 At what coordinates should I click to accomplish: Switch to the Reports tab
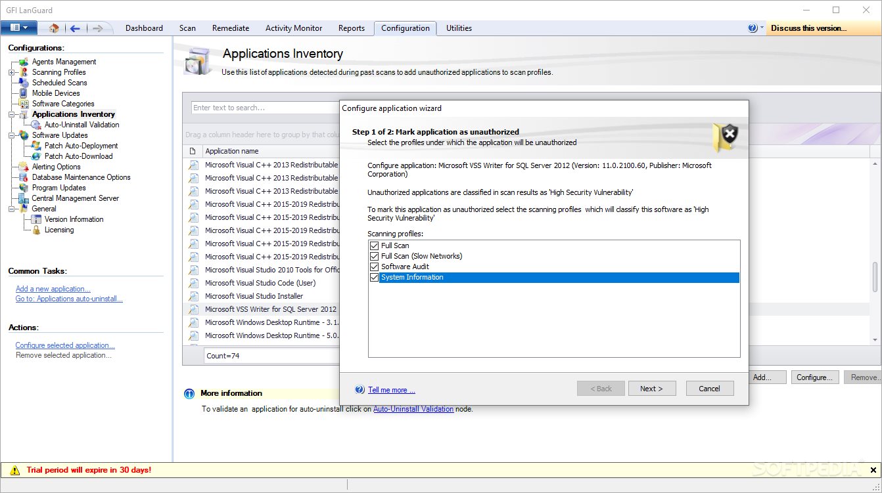(x=352, y=28)
